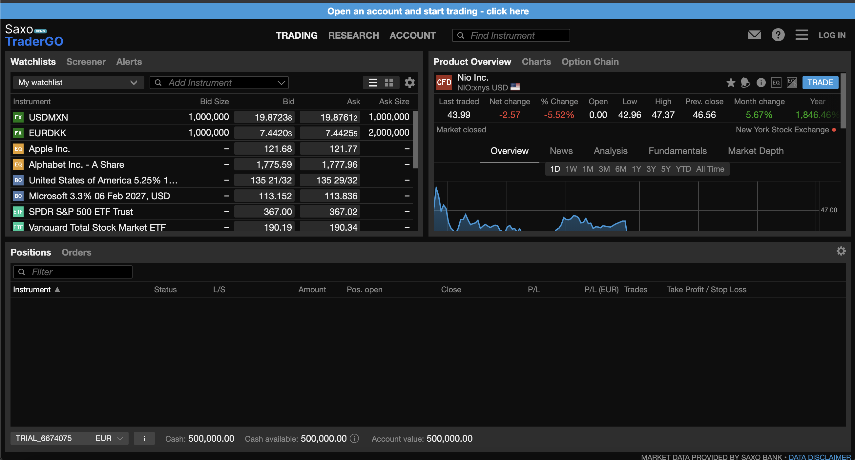Click the blue TRADE button
Viewport: 855px width, 460px height.
[x=820, y=83]
